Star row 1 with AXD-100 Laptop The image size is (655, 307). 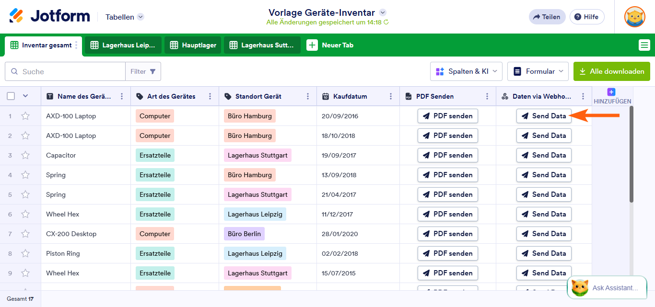(25, 115)
